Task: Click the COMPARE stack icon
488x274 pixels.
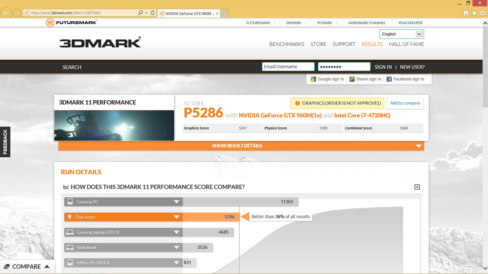Action: point(7,267)
